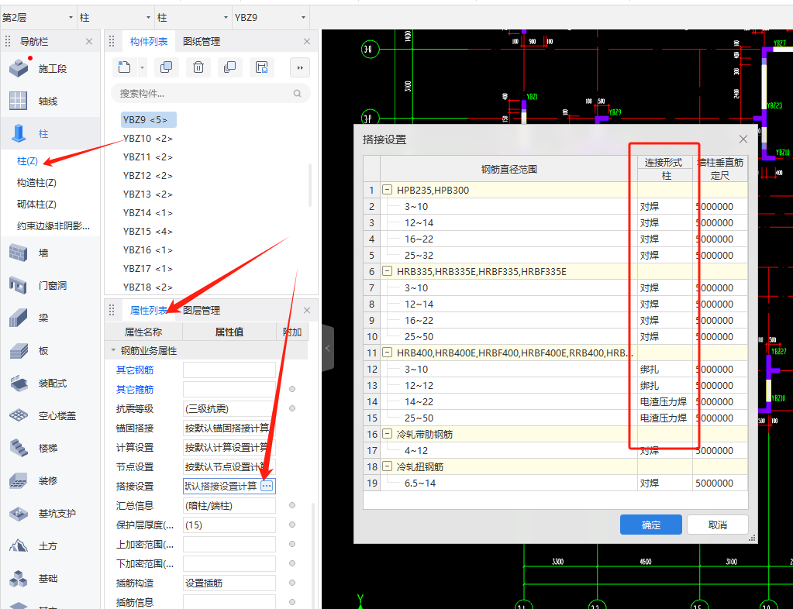Select YBZ10 <2> in the component list

148,139
